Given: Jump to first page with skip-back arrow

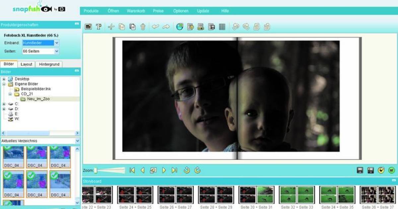Looking at the screenshot, I should [x=132, y=170].
